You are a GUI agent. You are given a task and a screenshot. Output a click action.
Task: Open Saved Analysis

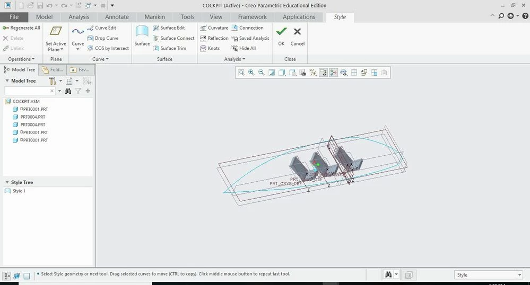(x=250, y=38)
